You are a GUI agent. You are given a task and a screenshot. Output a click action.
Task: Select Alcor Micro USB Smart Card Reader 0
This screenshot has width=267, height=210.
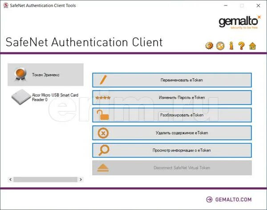[x=46, y=97]
